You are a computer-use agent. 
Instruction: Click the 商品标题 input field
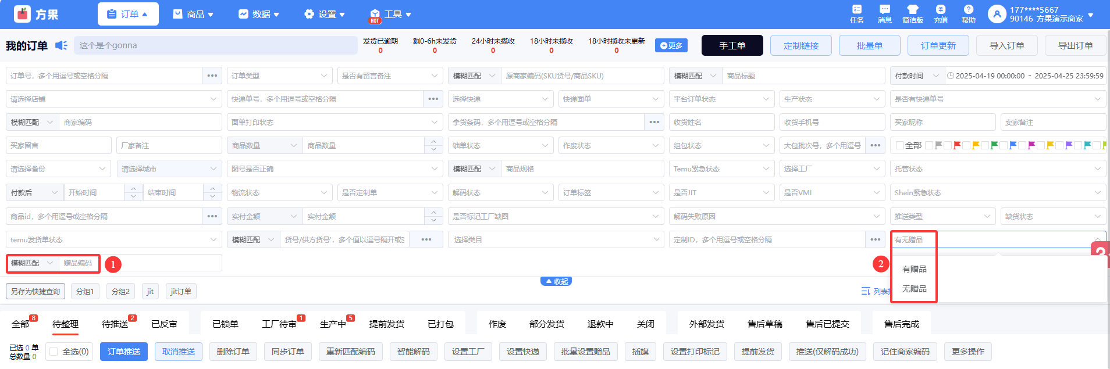click(803, 76)
